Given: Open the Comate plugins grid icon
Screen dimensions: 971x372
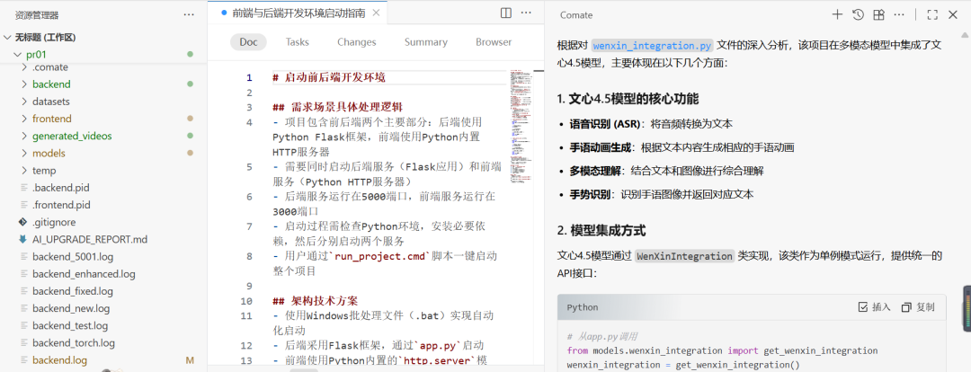Looking at the screenshot, I should pyautogui.click(x=878, y=15).
